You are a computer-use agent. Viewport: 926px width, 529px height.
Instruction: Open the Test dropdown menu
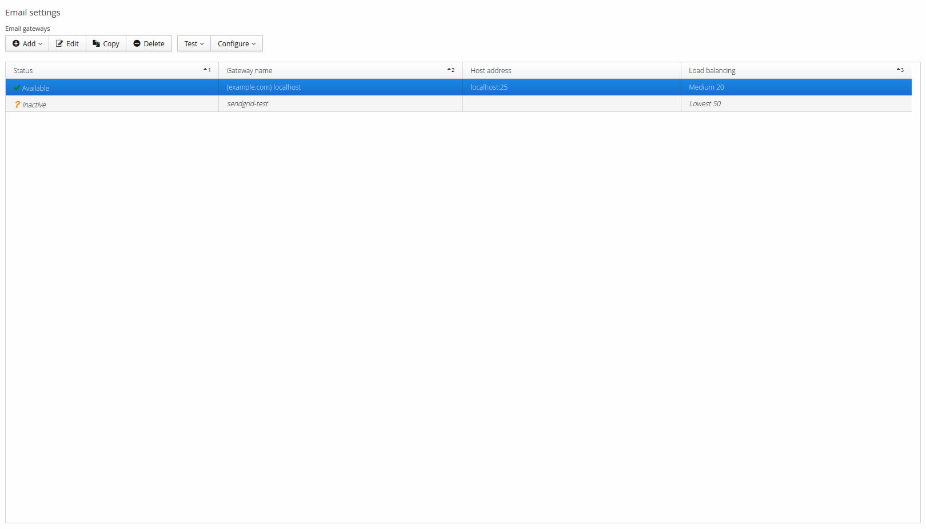194,43
